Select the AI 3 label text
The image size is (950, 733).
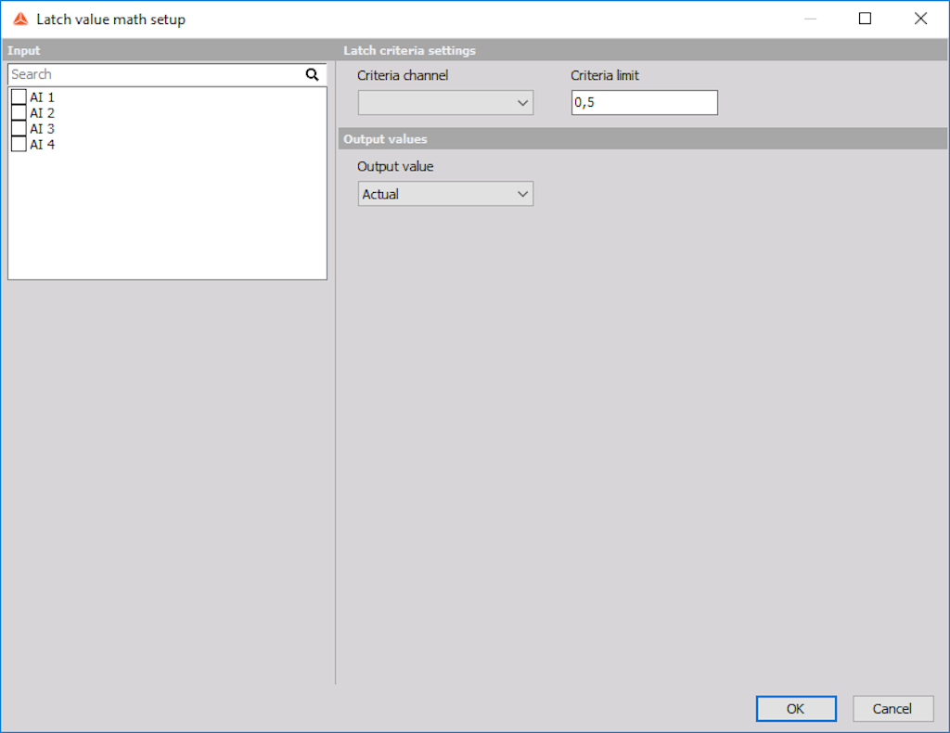(x=43, y=128)
